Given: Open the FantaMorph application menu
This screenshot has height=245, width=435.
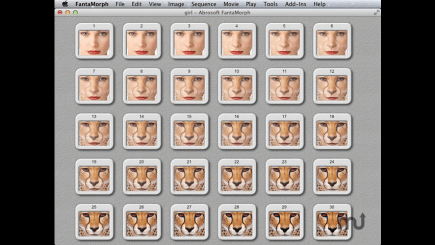Looking at the screenshot, I should (91, 4).
